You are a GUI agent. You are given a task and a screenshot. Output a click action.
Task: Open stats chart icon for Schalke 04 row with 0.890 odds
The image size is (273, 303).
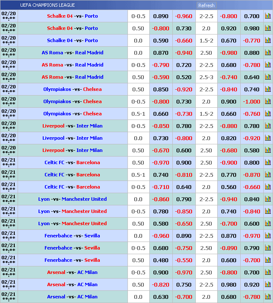point(268,16)
